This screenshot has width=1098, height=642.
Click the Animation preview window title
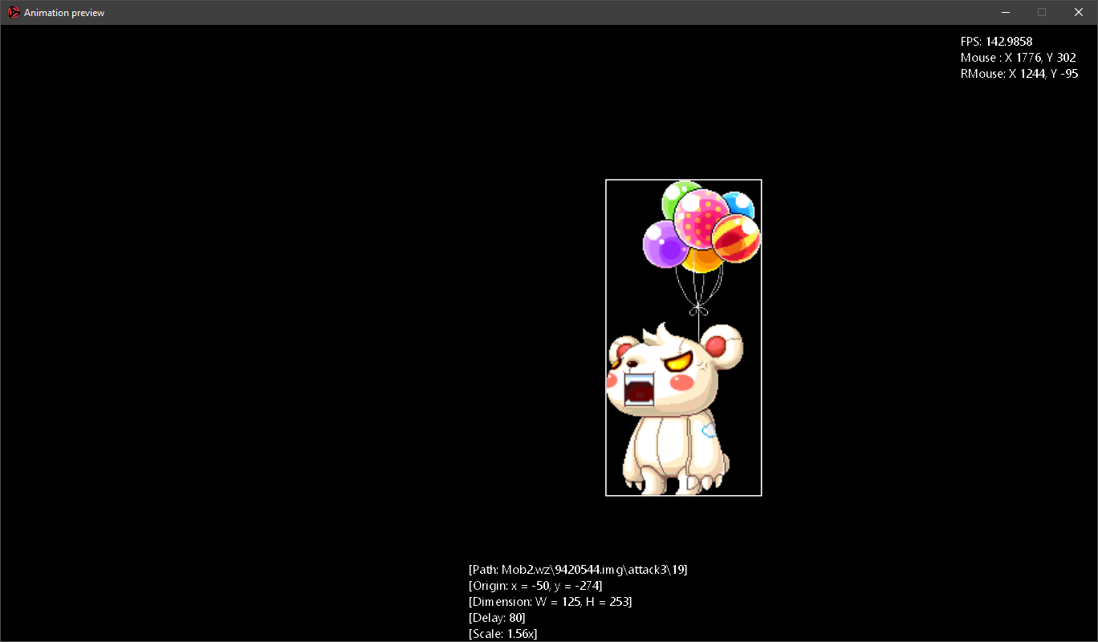(x=64, y=13)
